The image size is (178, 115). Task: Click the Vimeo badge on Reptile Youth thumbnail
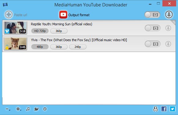pyautogui.click(x=7, y=31)
